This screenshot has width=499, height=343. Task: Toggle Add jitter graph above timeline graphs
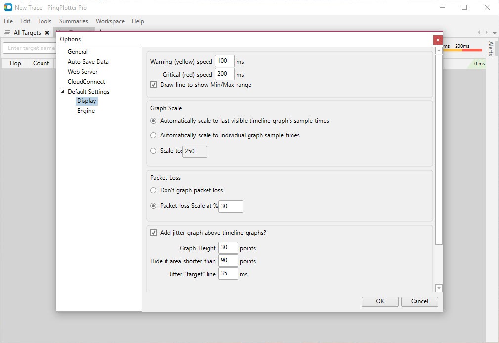tap(153, 233)
